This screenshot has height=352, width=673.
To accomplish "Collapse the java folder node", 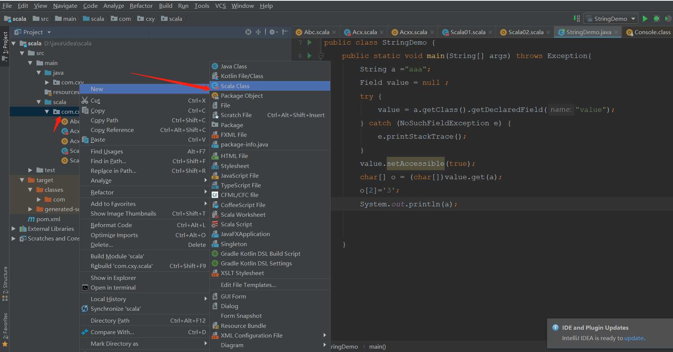I will 38,73.
